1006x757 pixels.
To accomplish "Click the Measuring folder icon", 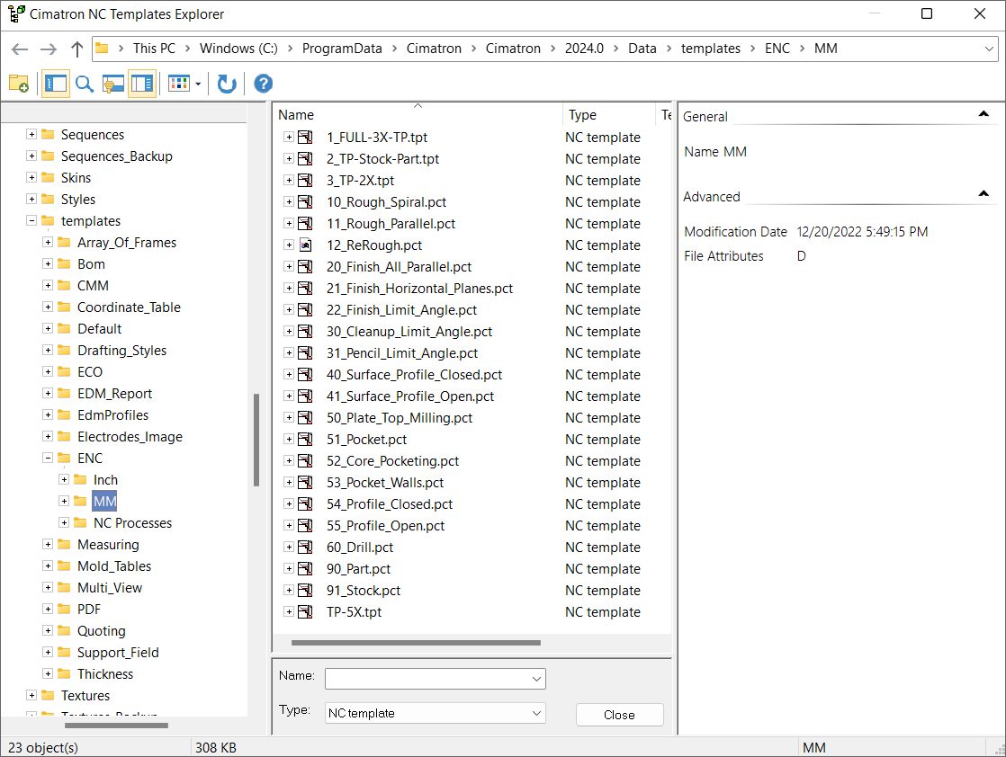I will [x=64, y=544].
